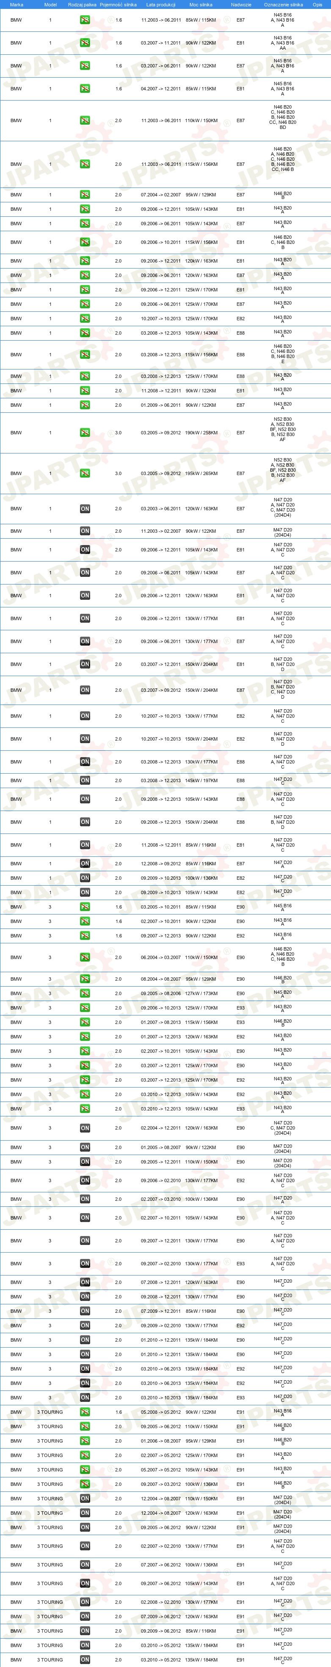
Task: Click date cell 05.2008 -> 05.2012
Action: point(161,1412)
